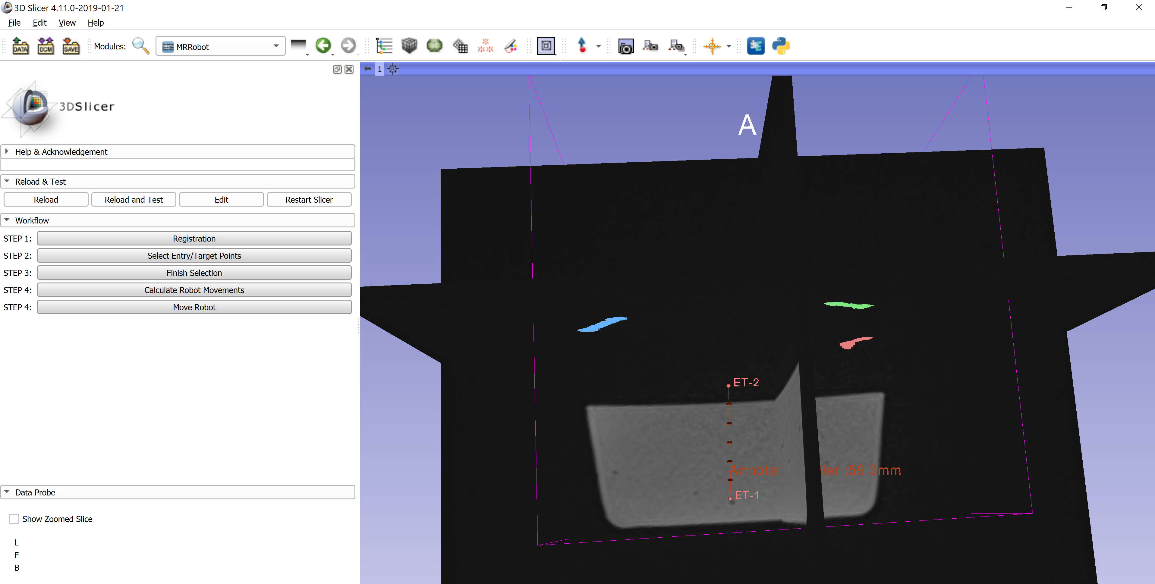Open the Edit menu
The height and width of the screenshot is (584, 1155).
click(x=39, y=22)
